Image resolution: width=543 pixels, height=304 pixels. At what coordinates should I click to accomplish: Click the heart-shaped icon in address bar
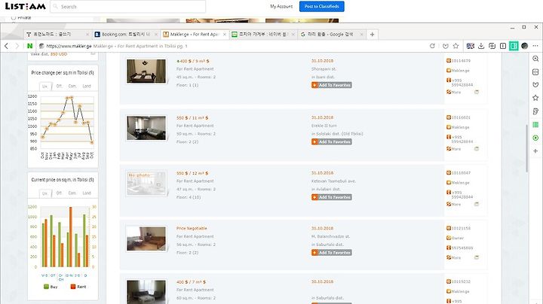[446, 46]
